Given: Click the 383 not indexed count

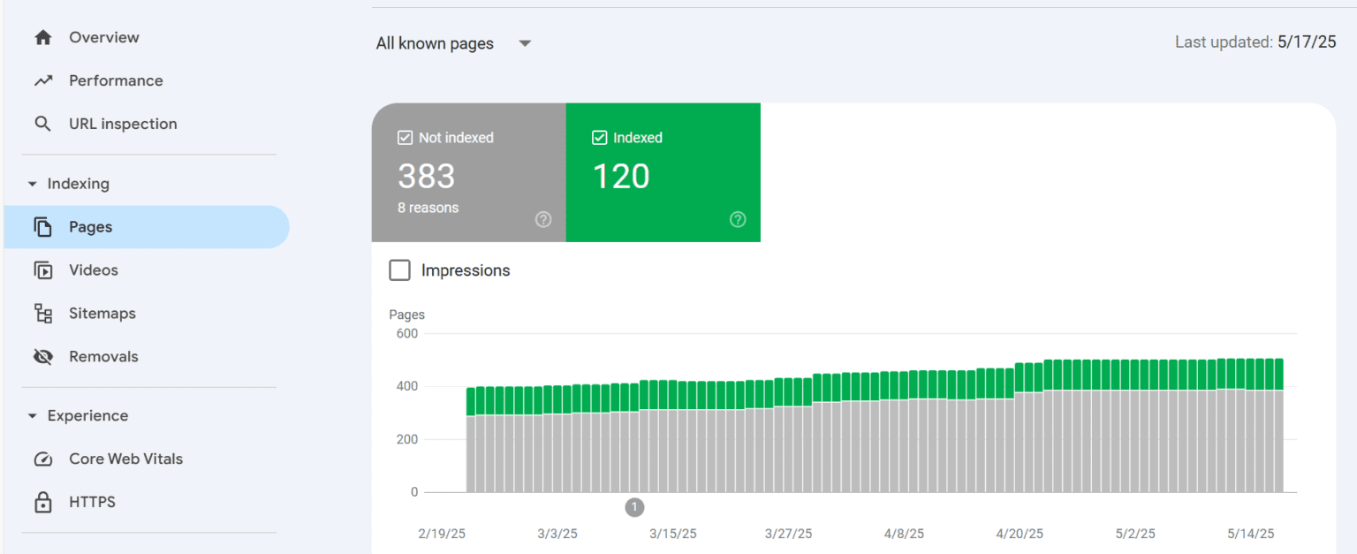Looking at the screenshot, I should coord(427,177).
